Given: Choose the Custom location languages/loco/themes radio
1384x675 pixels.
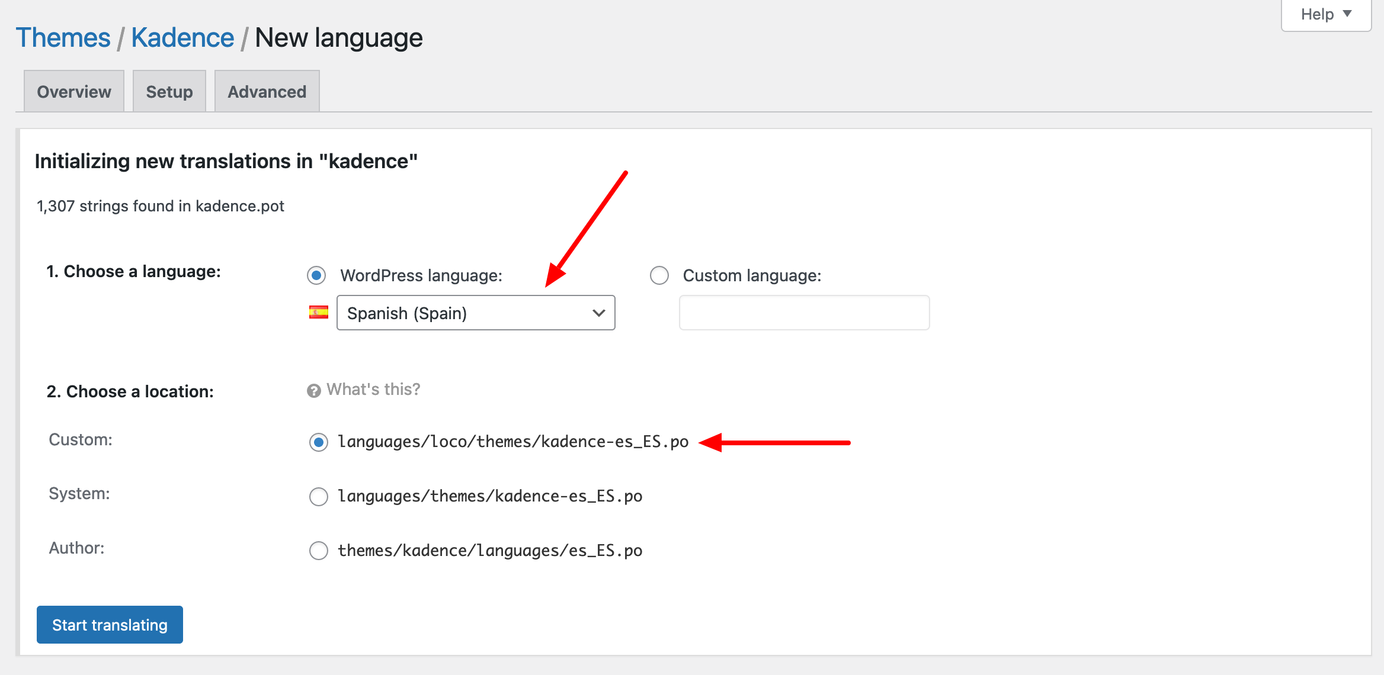Looking at the screenshot, I should click(319, 442).
